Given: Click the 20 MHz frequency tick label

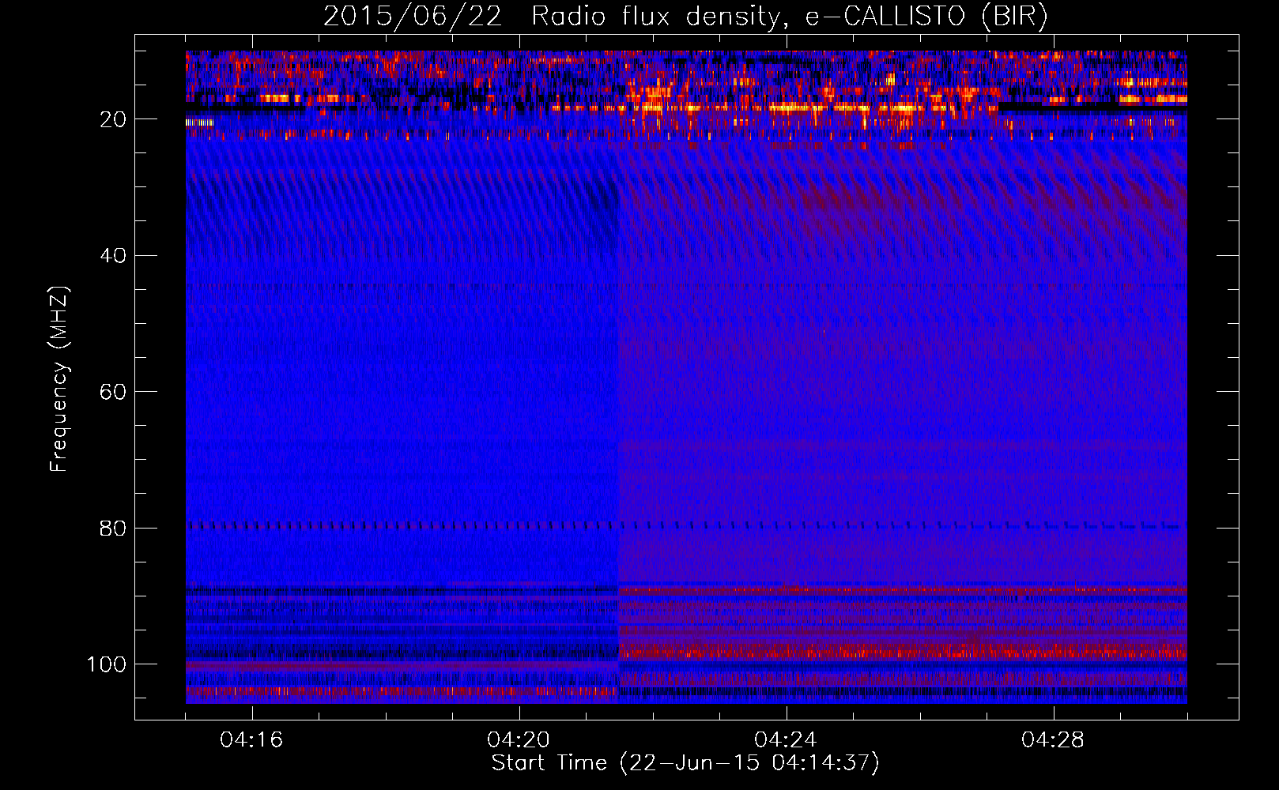Looking at the screenshot, I should click(x=113, y=119).
